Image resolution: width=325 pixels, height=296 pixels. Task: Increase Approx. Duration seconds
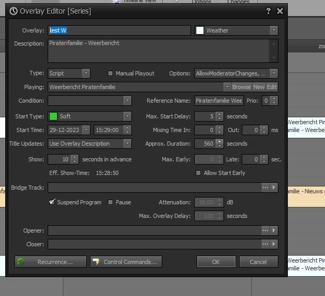219,141
